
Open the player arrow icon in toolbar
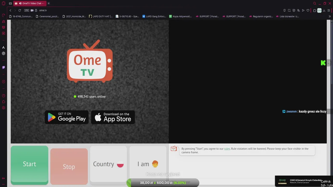click(303, 10)
